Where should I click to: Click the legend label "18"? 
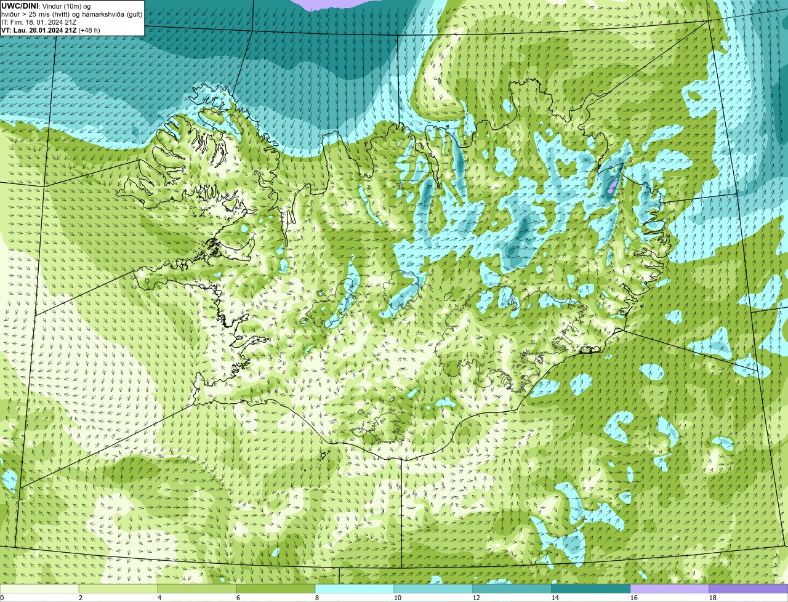[x=713, y=598]
